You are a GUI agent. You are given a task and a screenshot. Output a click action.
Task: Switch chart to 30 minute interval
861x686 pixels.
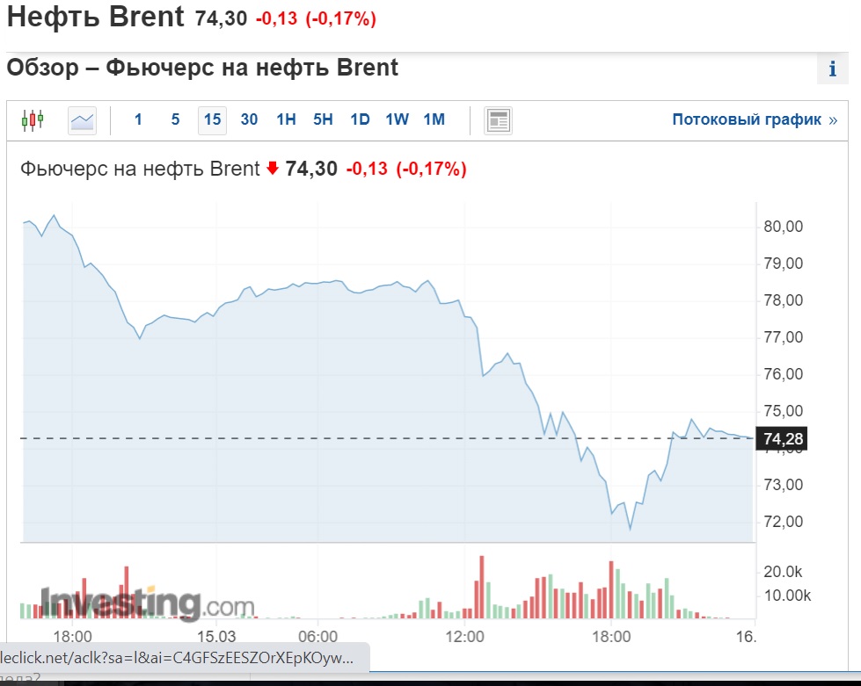249,119
